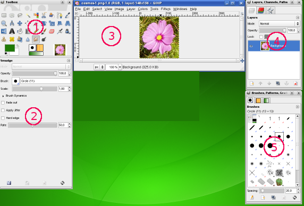Image resolution: width=304 pixels, height=206 pixels.
Task: Open the px unit selector in status bar
Action: tap(99, 67)
